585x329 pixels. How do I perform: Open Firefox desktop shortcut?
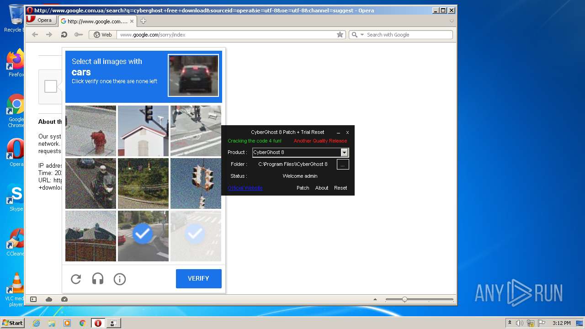16,63
